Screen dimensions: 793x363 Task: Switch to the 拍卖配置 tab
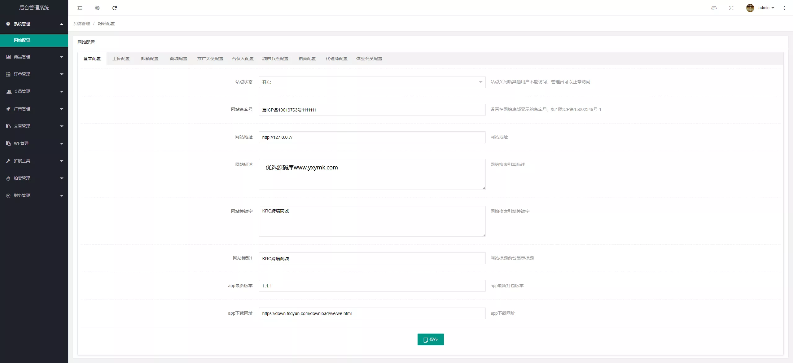coord(307,59)
